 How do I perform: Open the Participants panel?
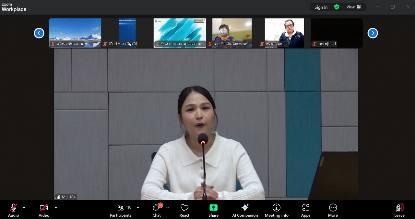[121, 210]
